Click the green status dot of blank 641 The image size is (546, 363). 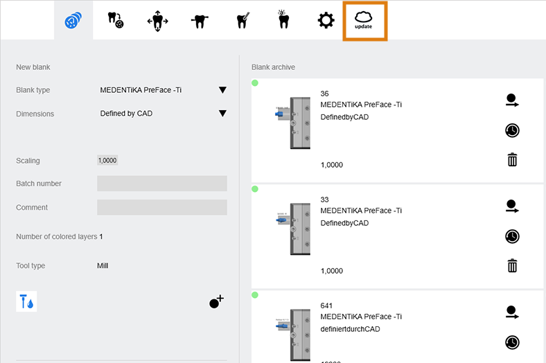tap(255, 295)
